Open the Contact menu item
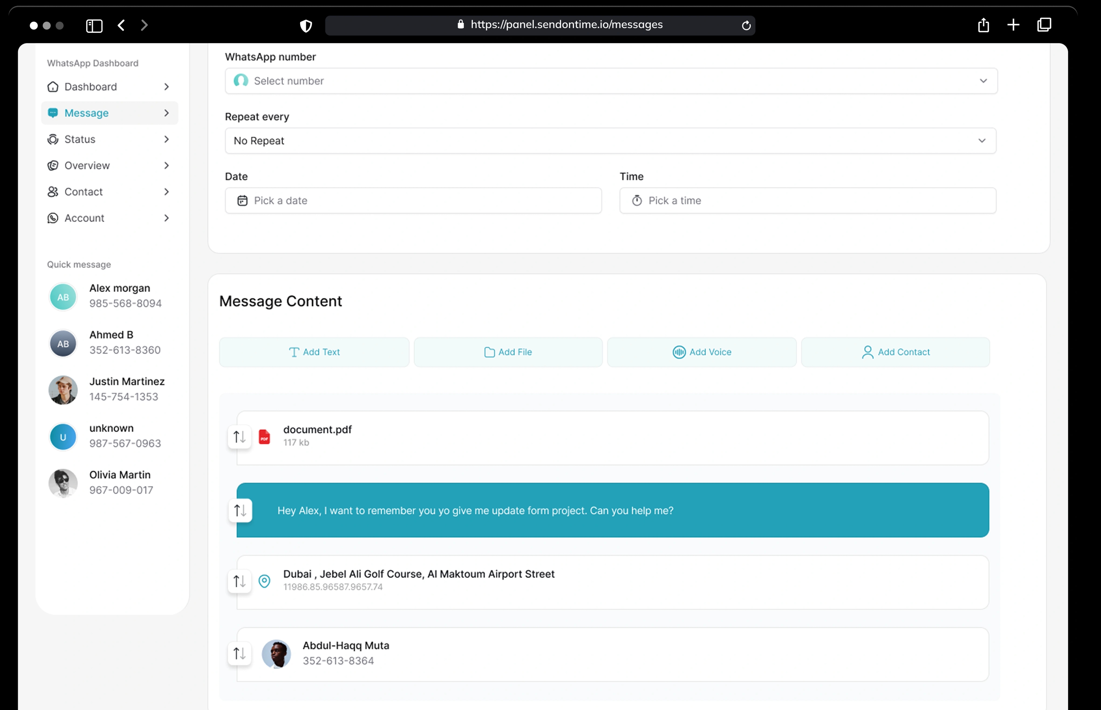The width and height of the screenshot is (1101, 710). pyautogui.click(x=110, y=192)
